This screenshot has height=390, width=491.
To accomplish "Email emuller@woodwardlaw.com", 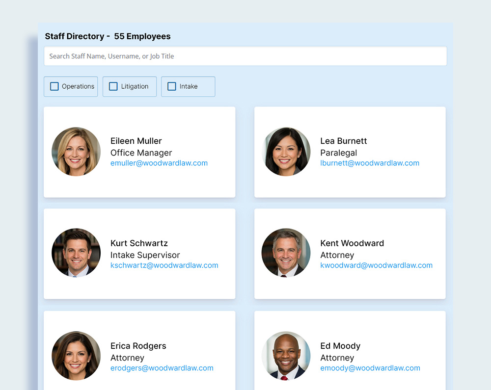I will click(159, 163).
